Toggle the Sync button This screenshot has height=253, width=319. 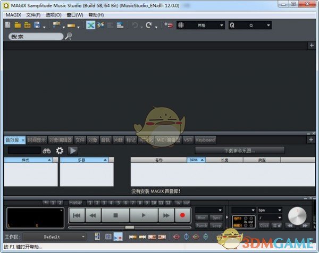(216, 218)
